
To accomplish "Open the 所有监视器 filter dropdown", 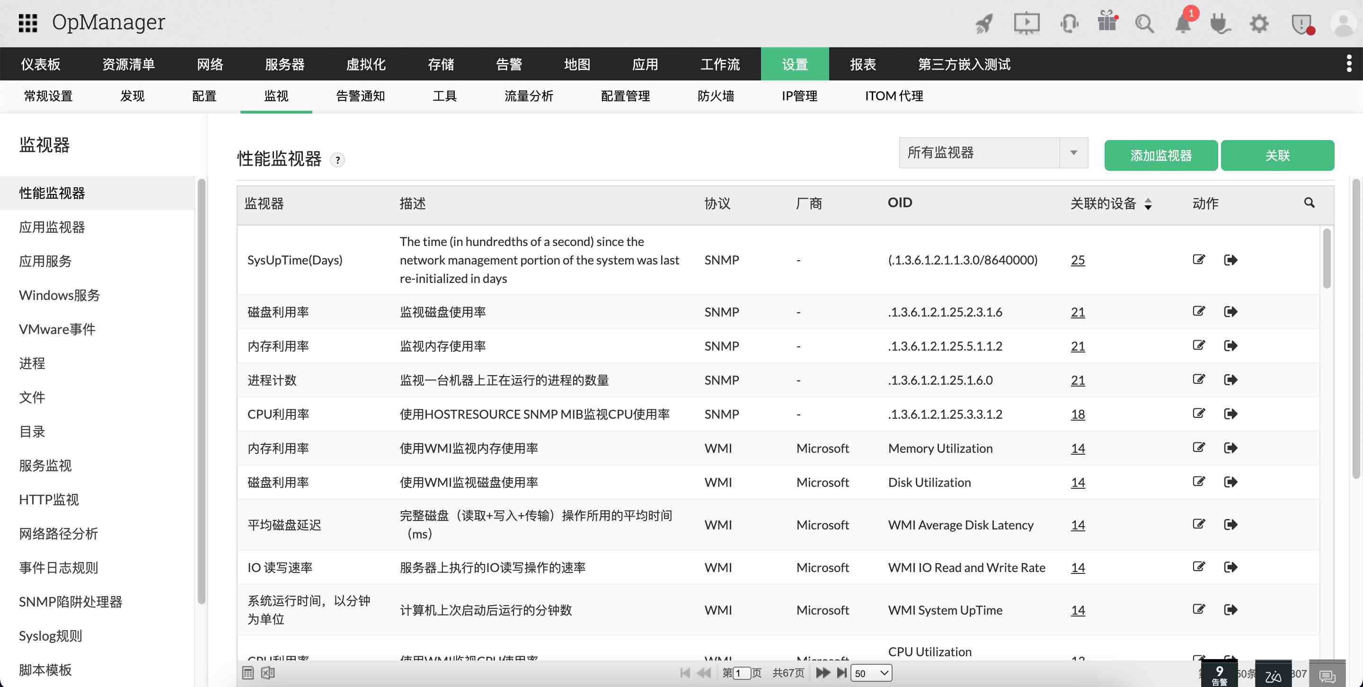I will [993, 153].
